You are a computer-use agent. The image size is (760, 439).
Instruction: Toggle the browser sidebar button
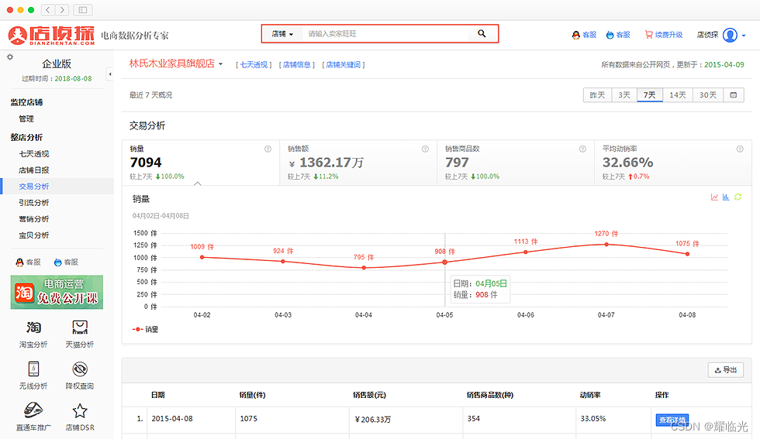[x=83, y=10]
